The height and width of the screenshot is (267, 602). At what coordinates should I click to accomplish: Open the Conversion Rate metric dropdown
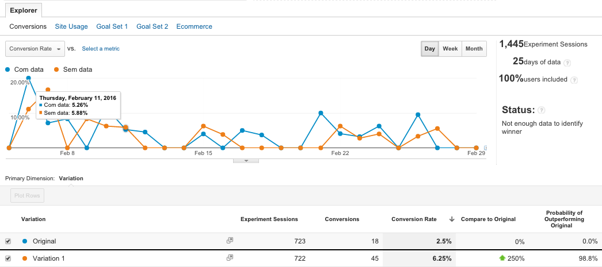pos(35,49)
